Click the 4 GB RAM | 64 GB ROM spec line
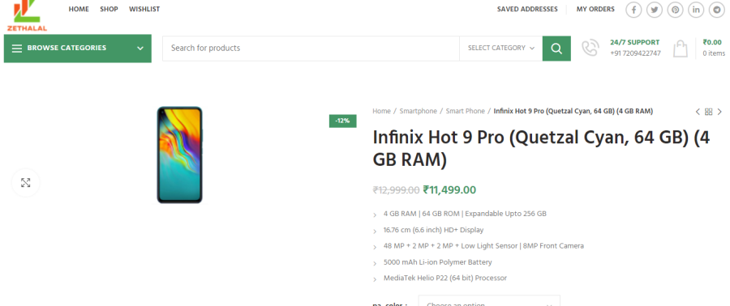730x306 pixels. pos(465,214)
